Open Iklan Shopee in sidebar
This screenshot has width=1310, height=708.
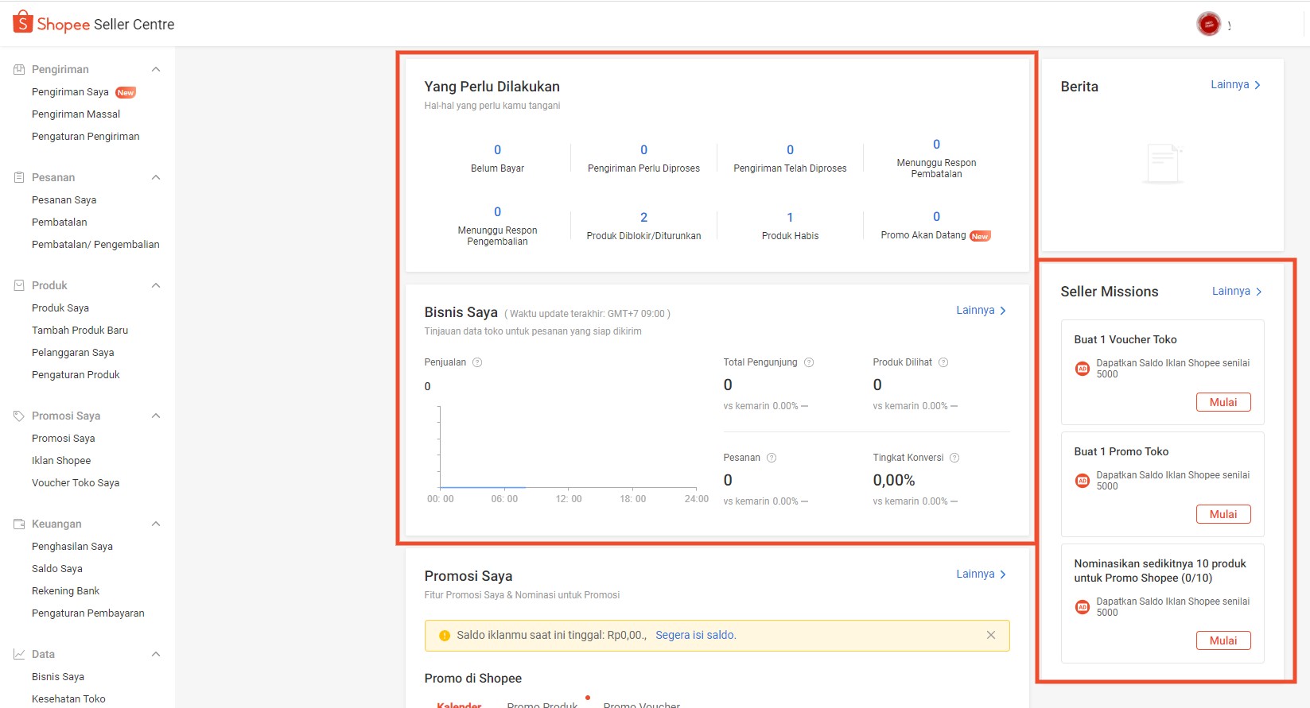pos(61,461)
